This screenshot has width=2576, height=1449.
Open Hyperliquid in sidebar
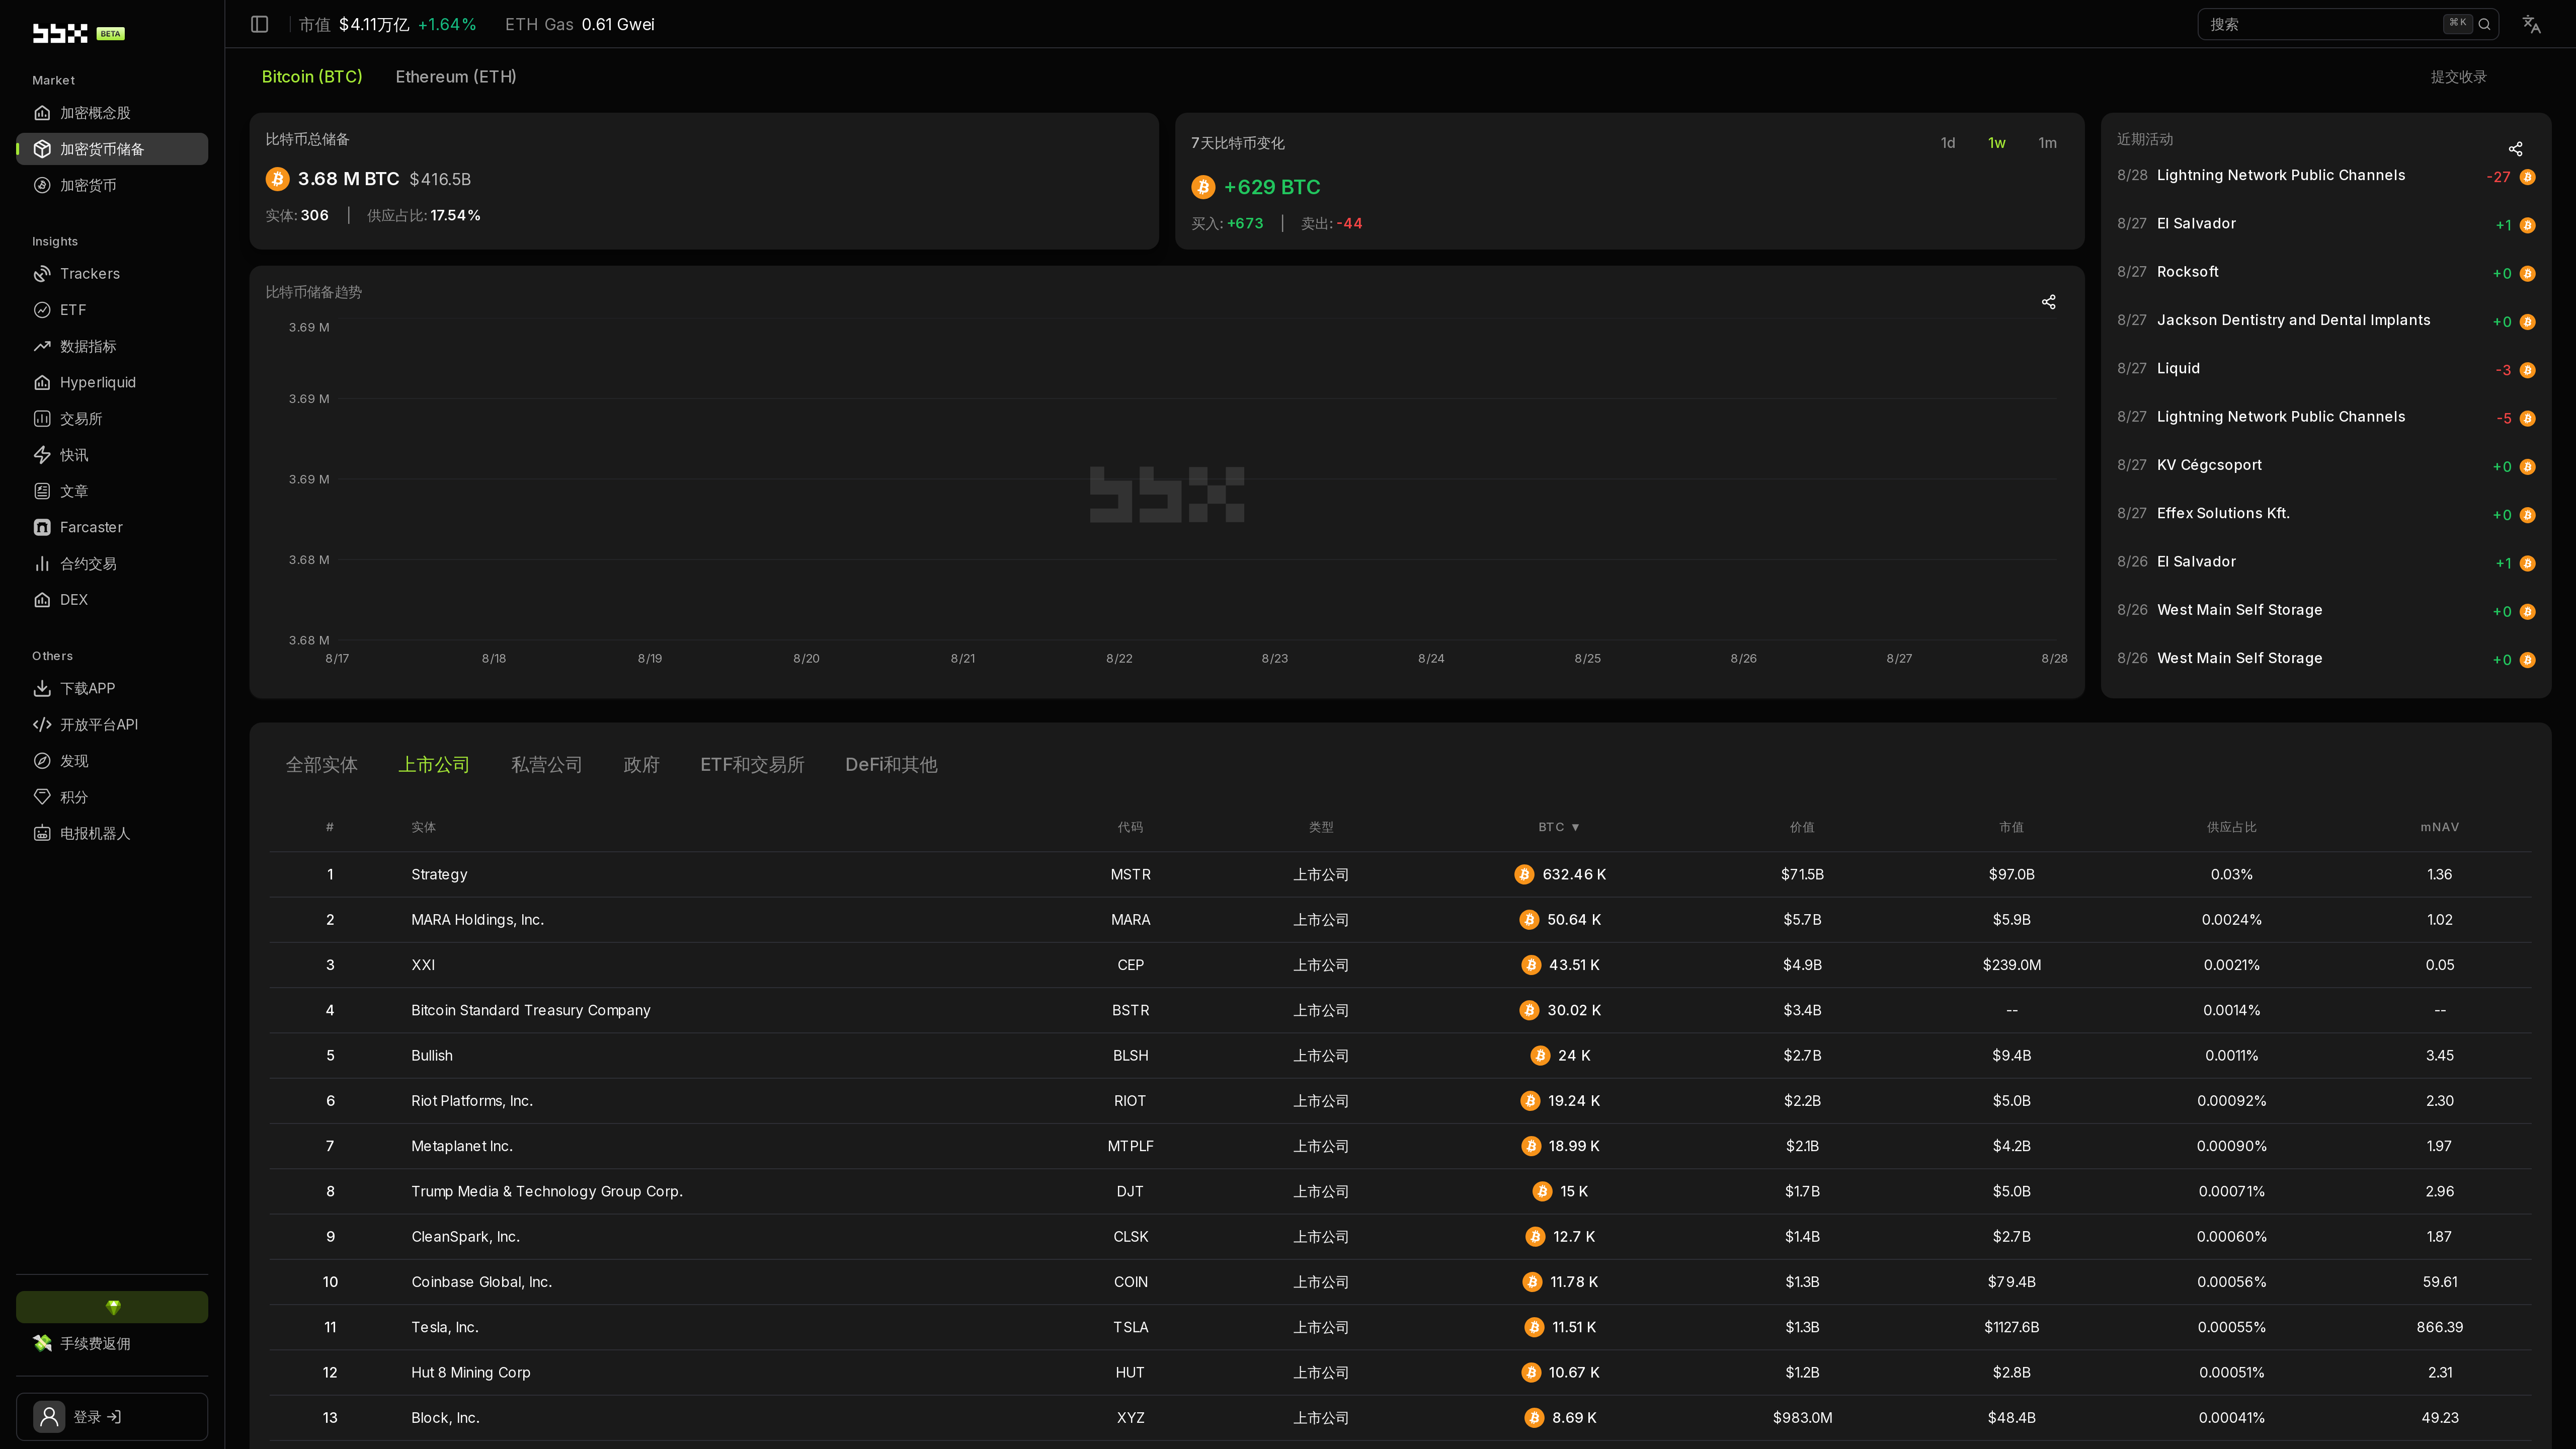(112, 382)
